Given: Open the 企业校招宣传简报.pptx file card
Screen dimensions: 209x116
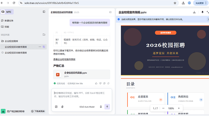Looking at the screenshot, I should (x=81, y=75).
